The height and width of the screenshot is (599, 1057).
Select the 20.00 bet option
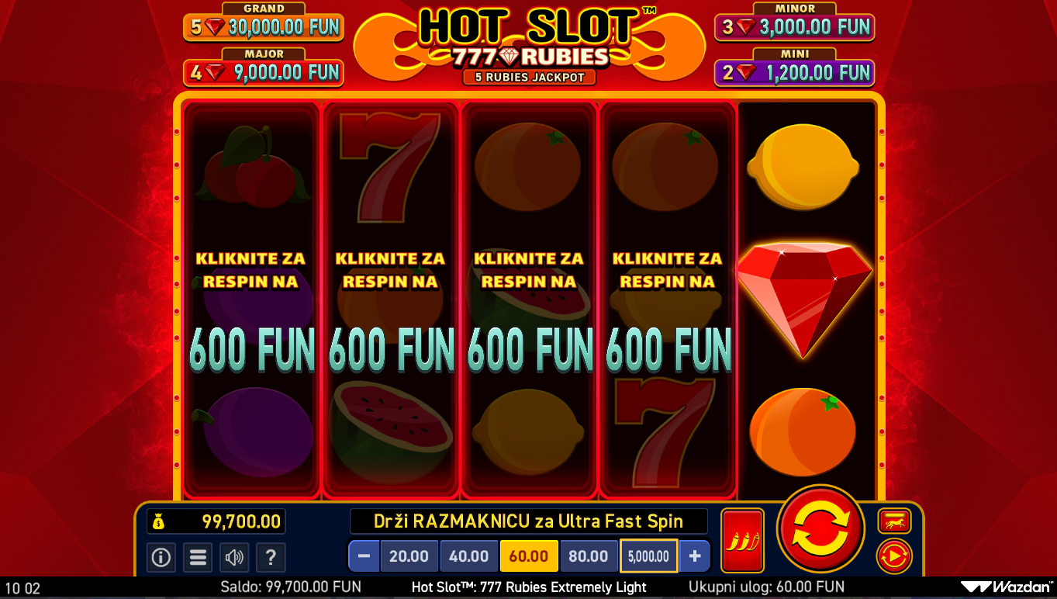pos(409,556)
